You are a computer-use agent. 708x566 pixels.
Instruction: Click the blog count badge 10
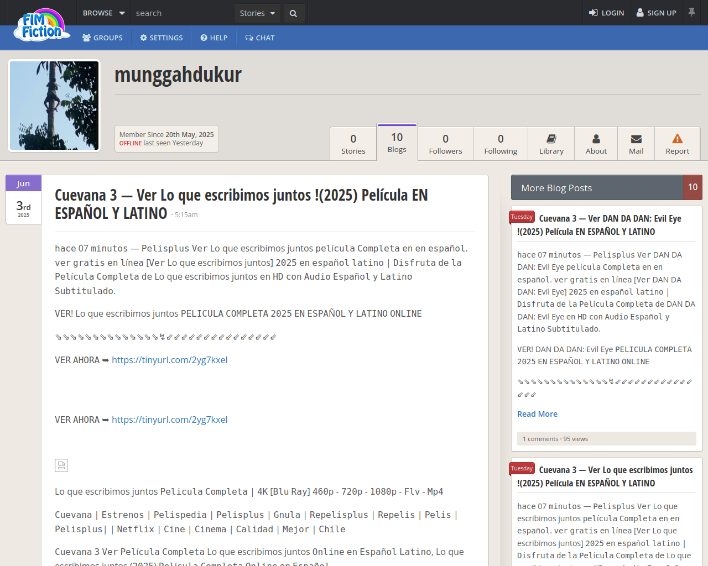point(693,187)
